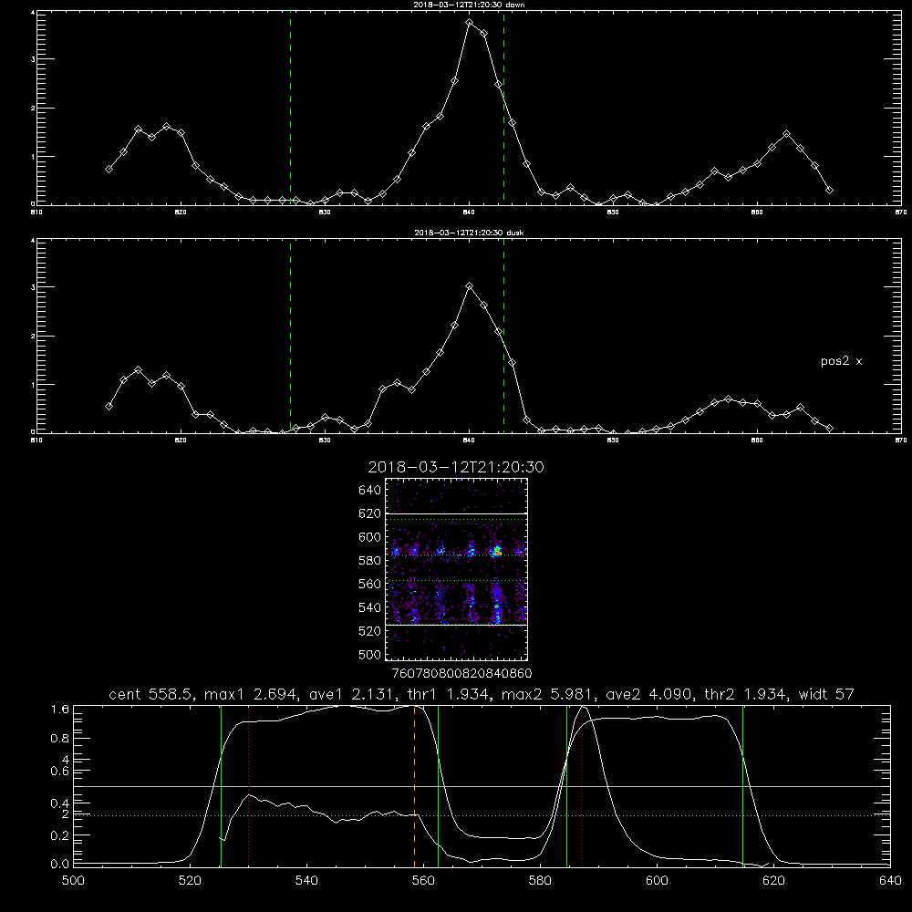Screen dimensions: 912x912
Task: Click bottom plot x-axis label '540'
Action: tap(306, 881)
